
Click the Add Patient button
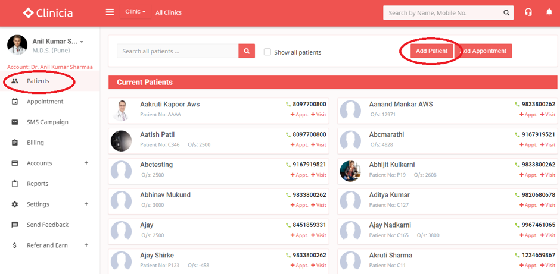click(x=431, y=51)
